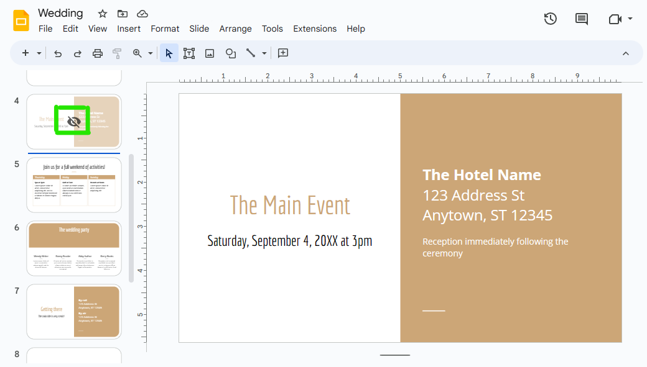Choose the Select cursor tool

tap(169, 53)
